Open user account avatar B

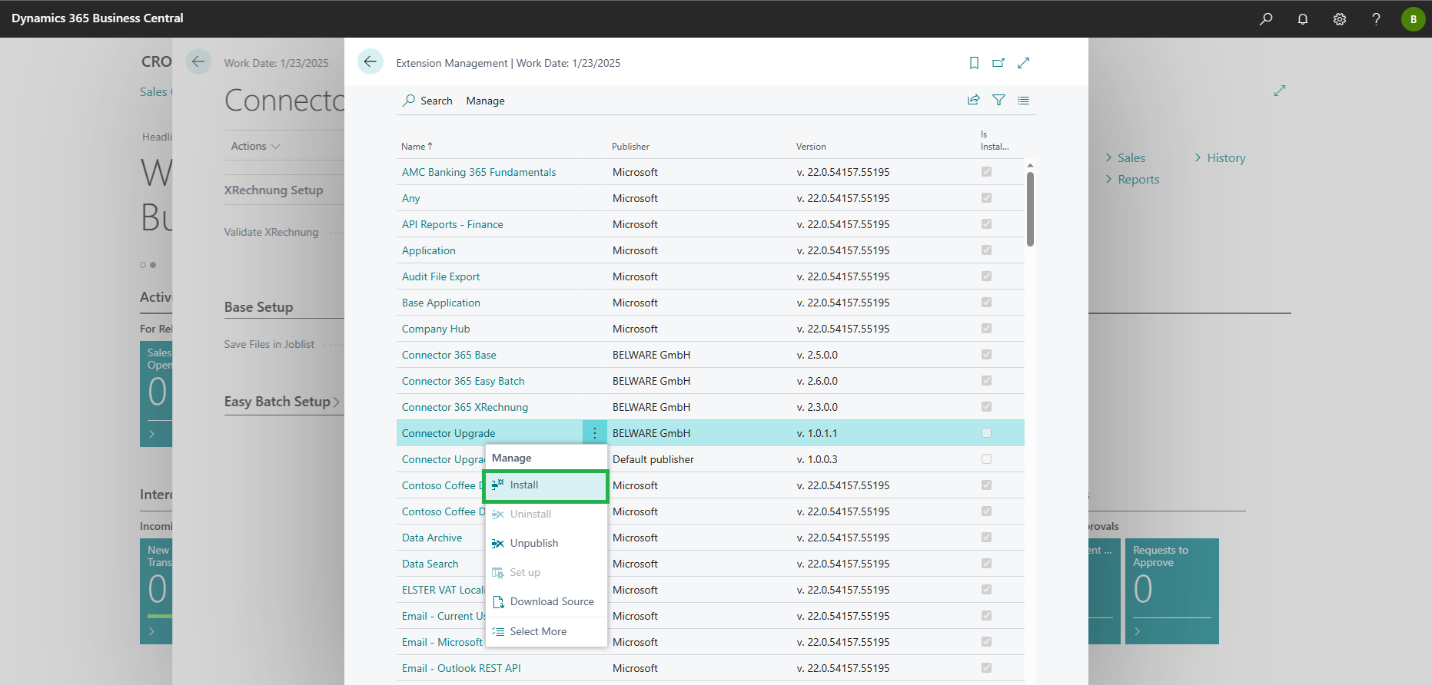coord(1413,19)
